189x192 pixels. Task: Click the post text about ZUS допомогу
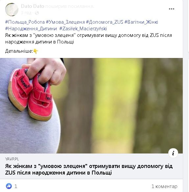point(88,39)
